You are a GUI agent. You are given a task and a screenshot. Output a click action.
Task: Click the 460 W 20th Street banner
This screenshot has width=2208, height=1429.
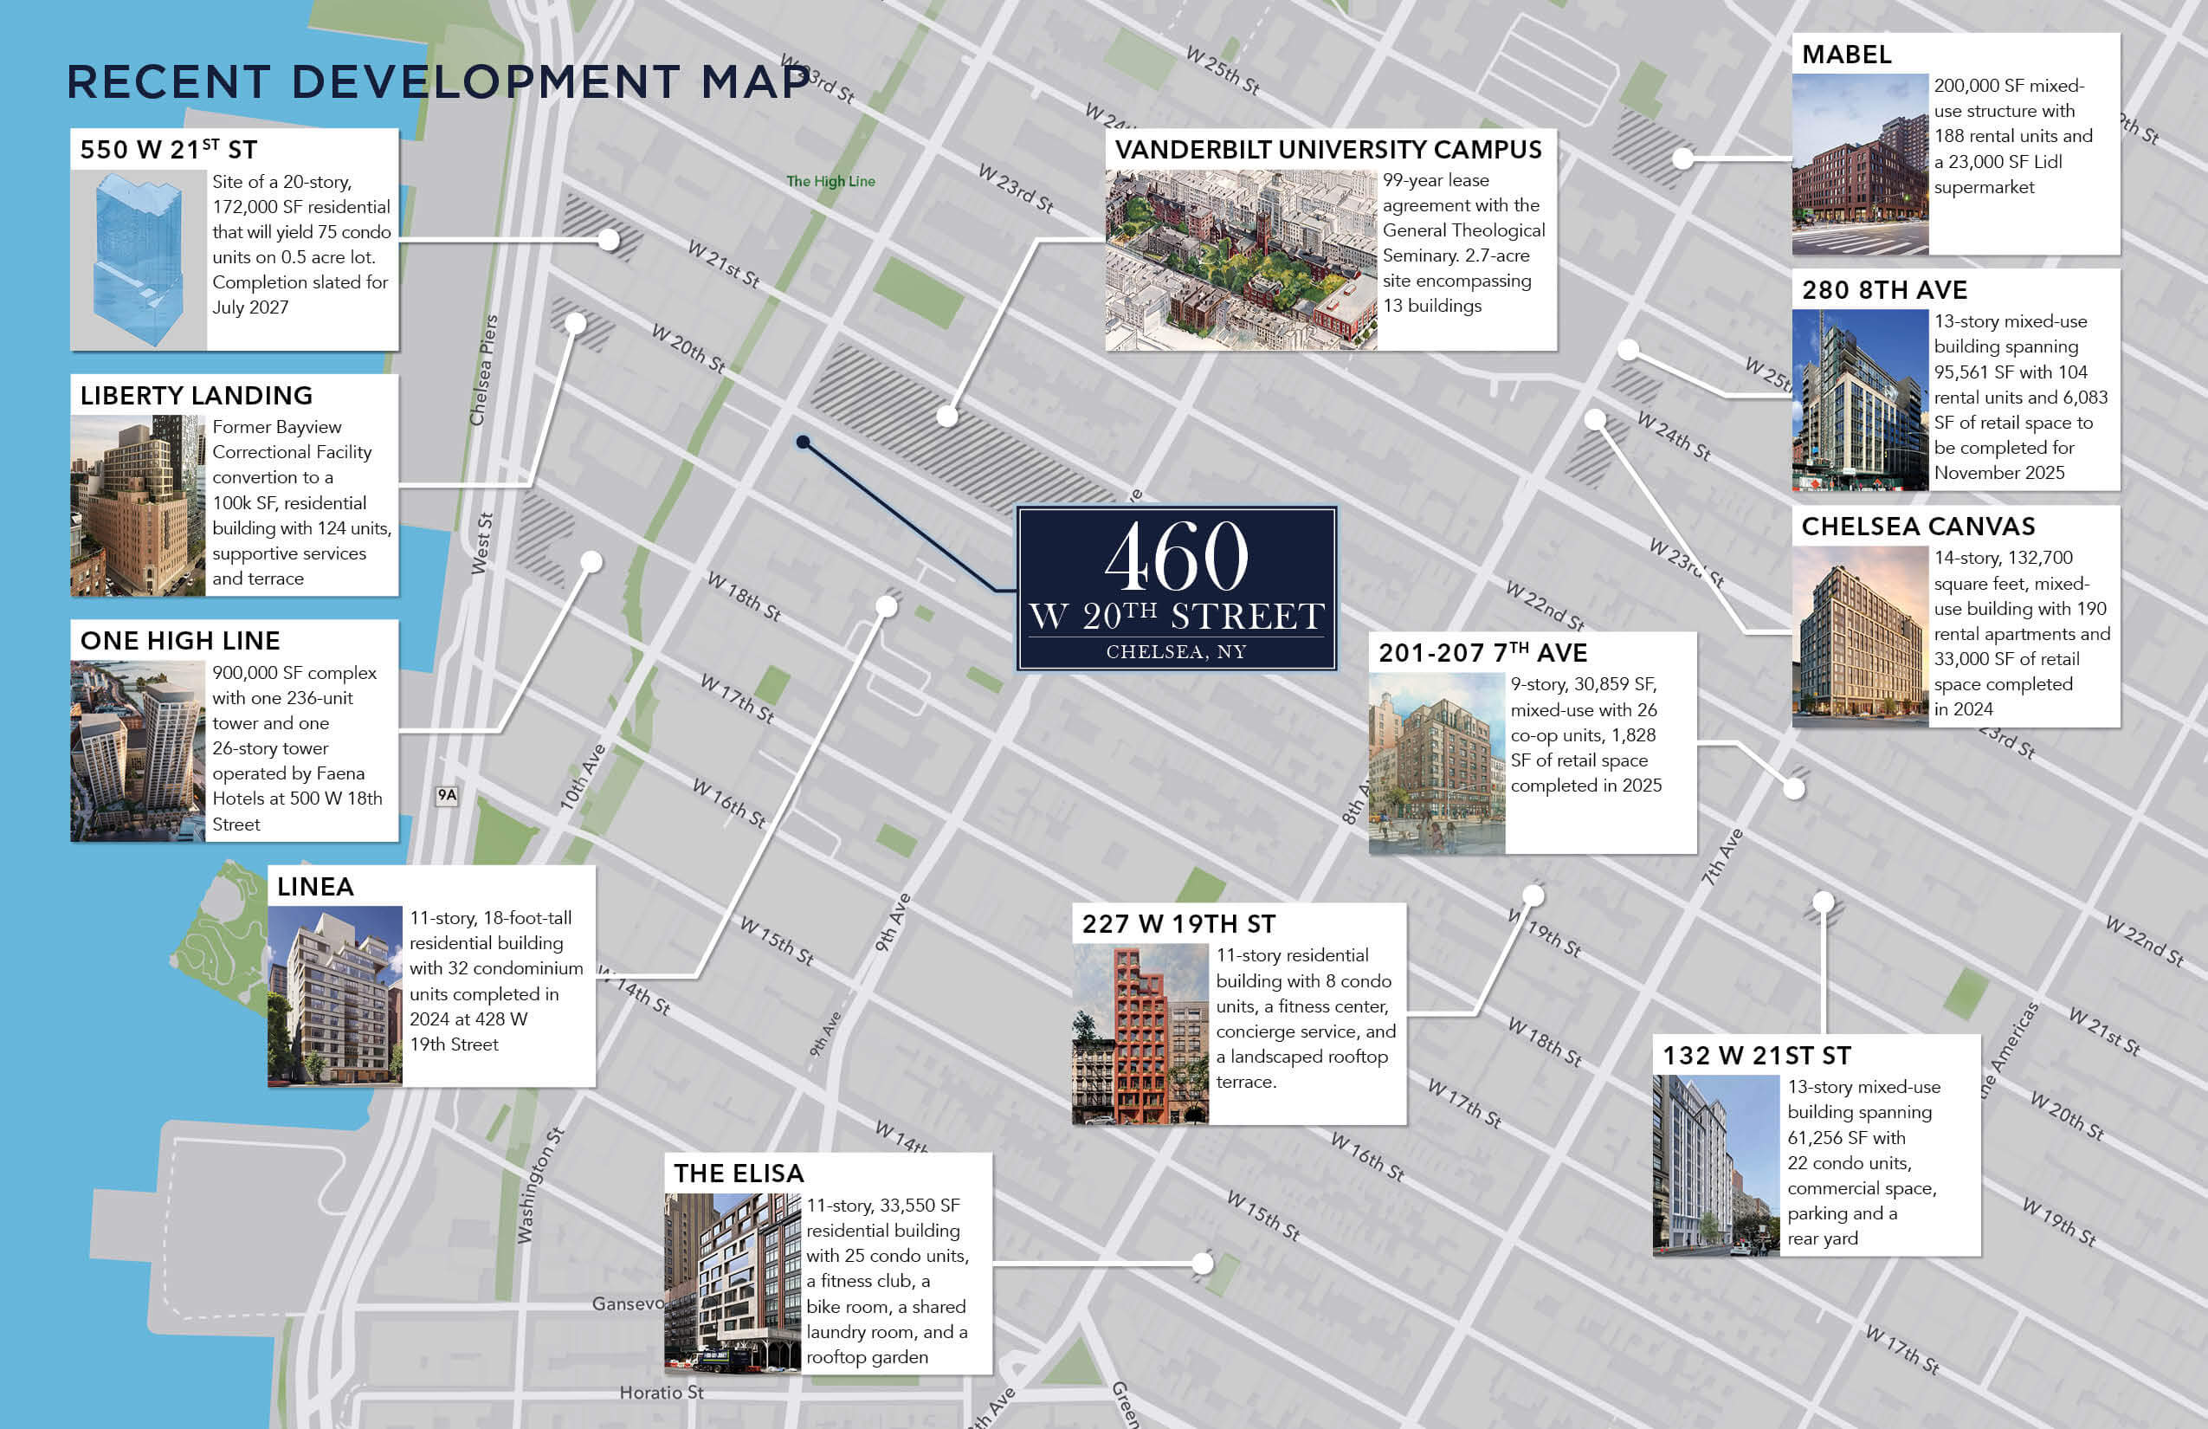(x=1177, y=588)
